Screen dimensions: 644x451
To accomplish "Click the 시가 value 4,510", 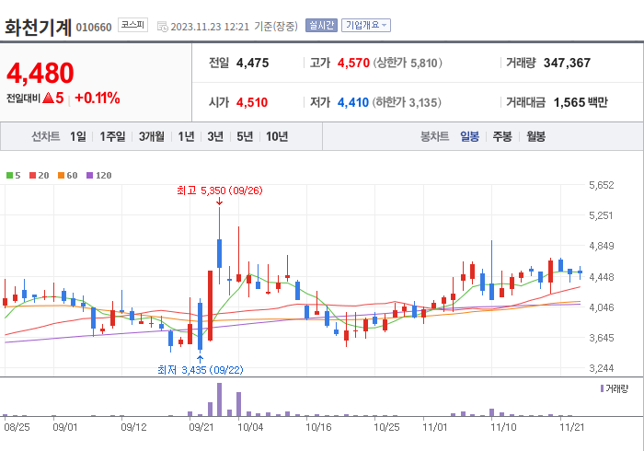I will tap(252, 102).
